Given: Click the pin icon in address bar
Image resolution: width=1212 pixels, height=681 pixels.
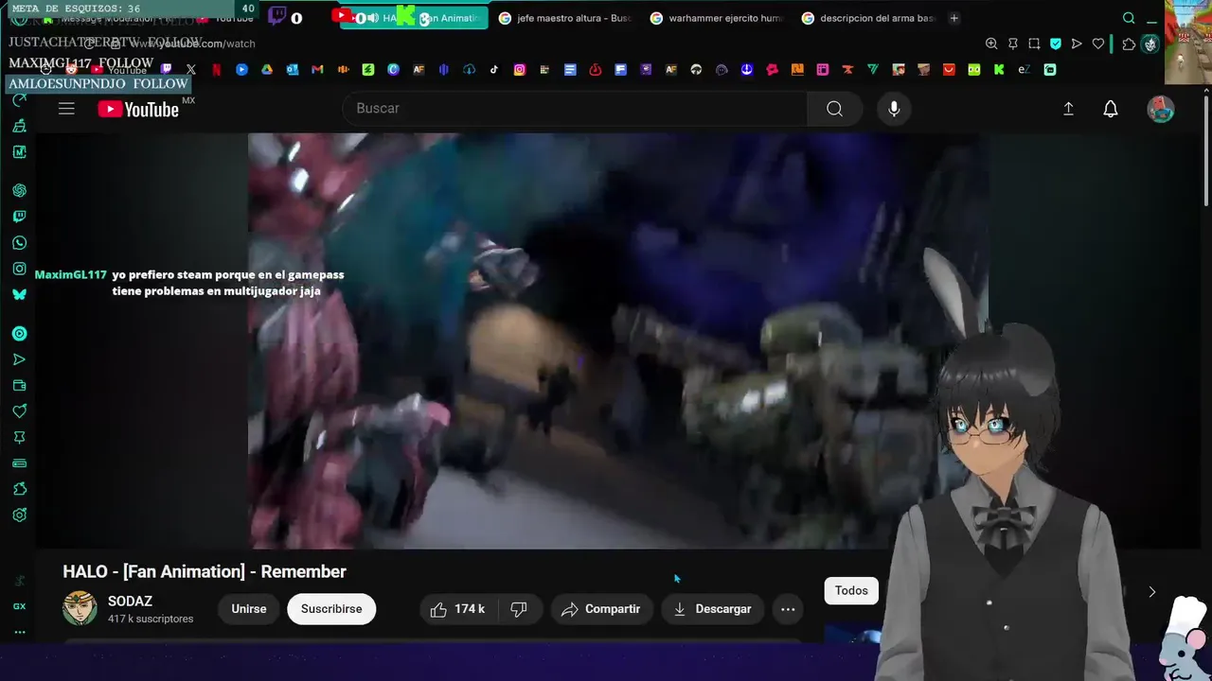Looking at the screenshot, I should pyautogui.click(x=1013, y=44).
